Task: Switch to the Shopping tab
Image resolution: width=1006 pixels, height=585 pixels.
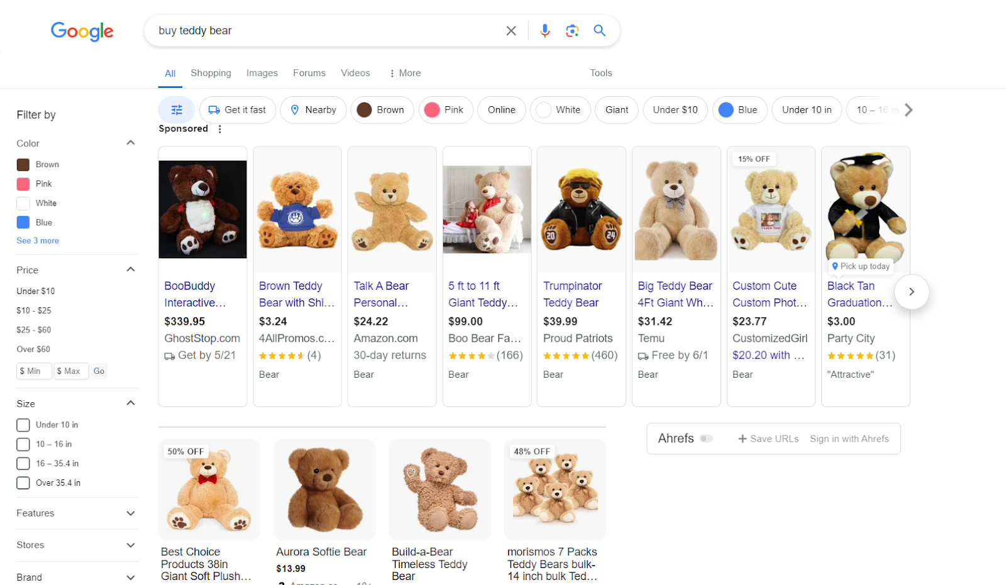Action: tap(211, 73)
